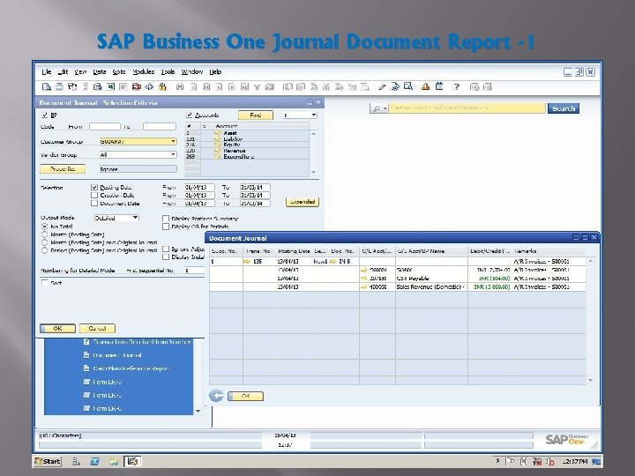Click the Cancel button

point(97,328)
